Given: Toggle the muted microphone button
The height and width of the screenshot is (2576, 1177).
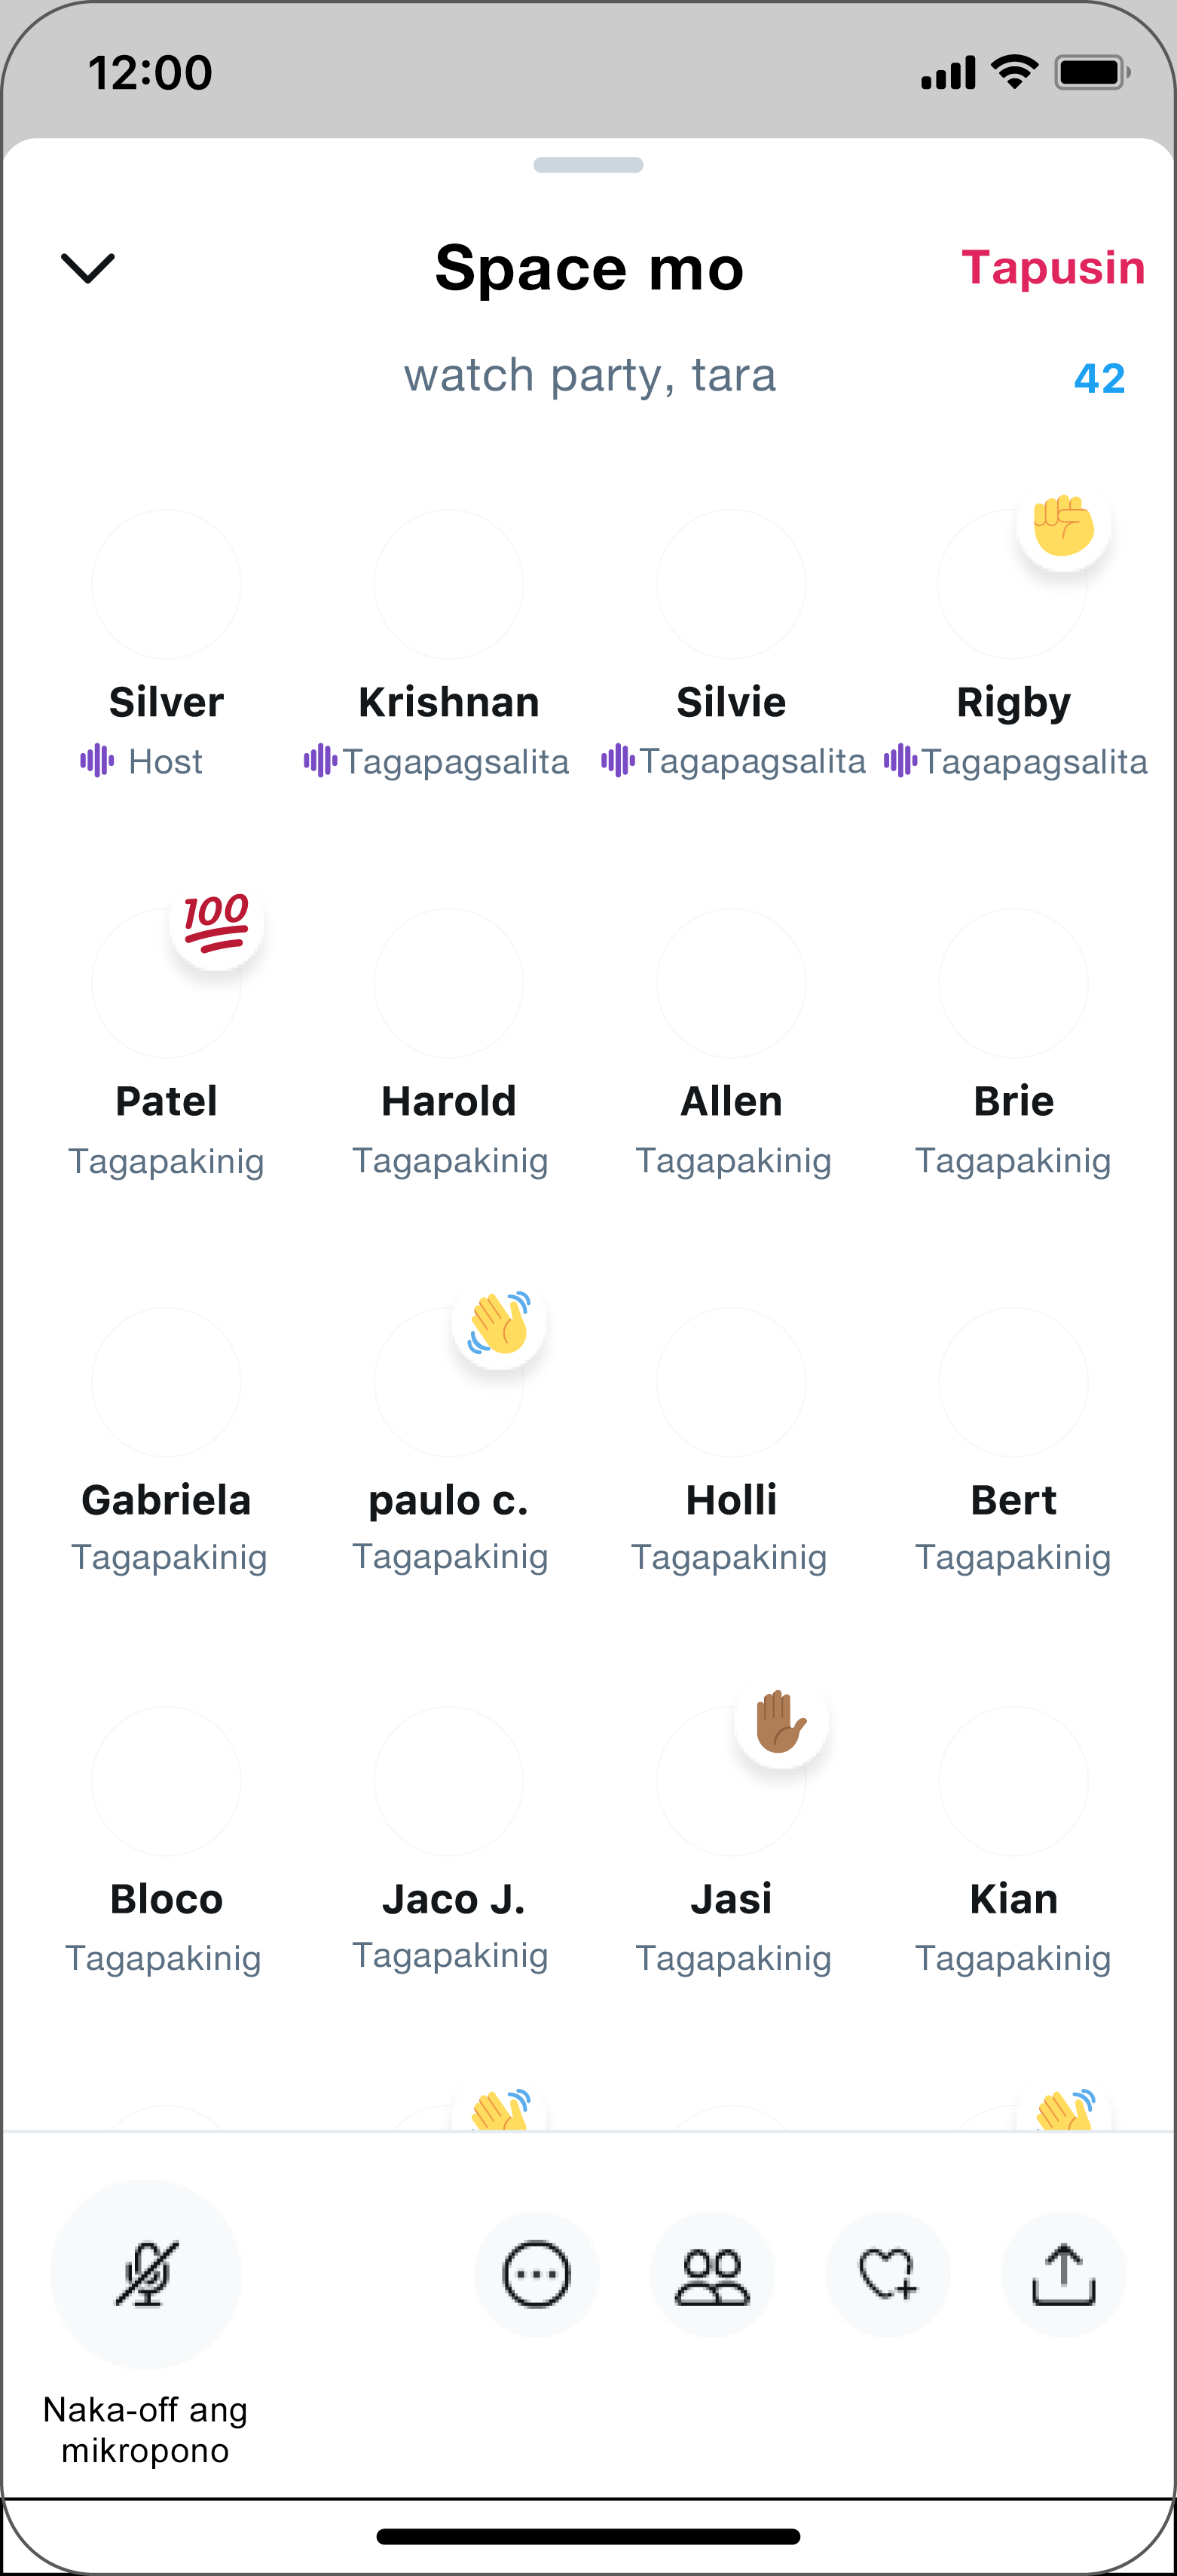Looking at the screenshot, I should [146, 2273].
